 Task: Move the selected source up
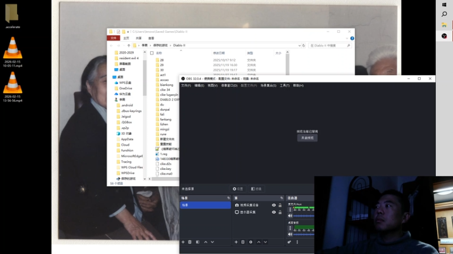[x=259, y=242]
